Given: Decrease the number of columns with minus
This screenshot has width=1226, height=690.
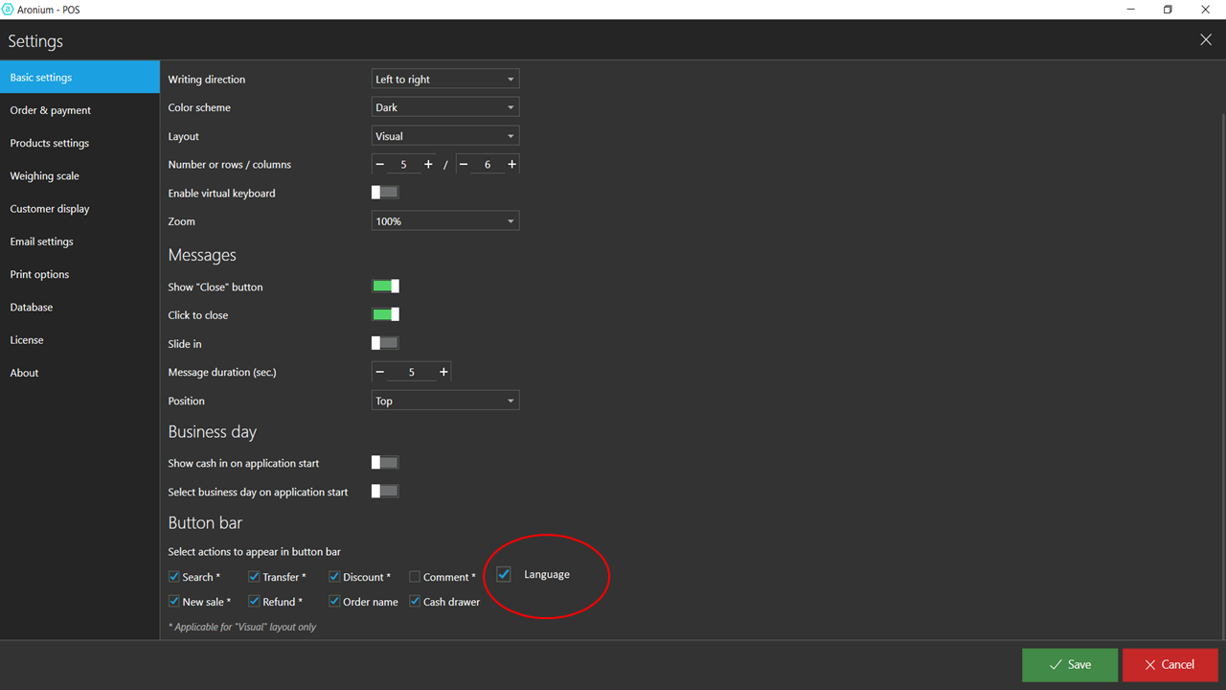Looking at the screenshot, I should click(x=464, y=165).
